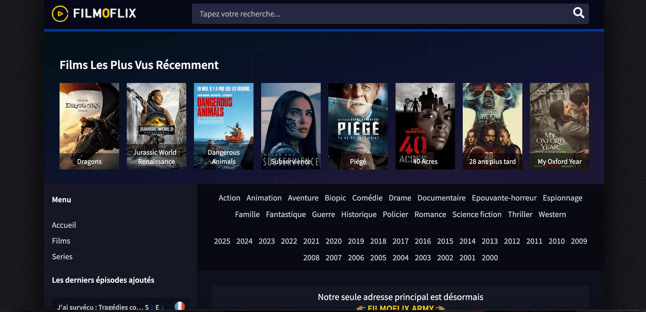Select the Dangerous Animals movie thumbnail
Image resolution: width=646 pixels, height=312 pixels.
coord(224,126)
